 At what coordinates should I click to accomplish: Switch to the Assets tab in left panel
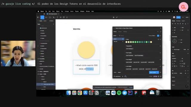click(x=45, y=21)
